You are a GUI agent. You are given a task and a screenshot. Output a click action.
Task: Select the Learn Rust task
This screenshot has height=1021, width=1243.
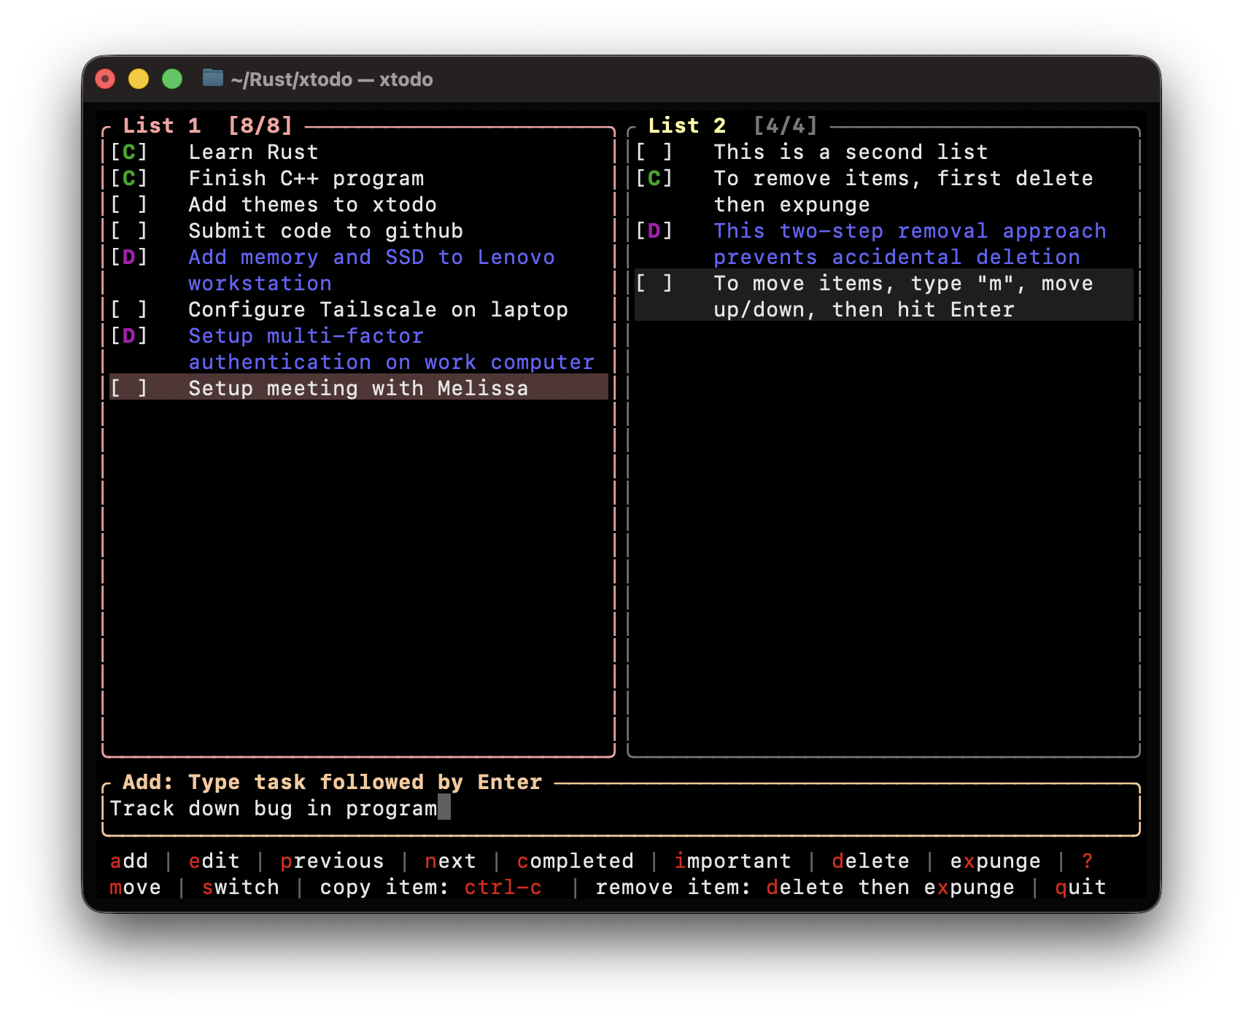click(x=254, y=152)
